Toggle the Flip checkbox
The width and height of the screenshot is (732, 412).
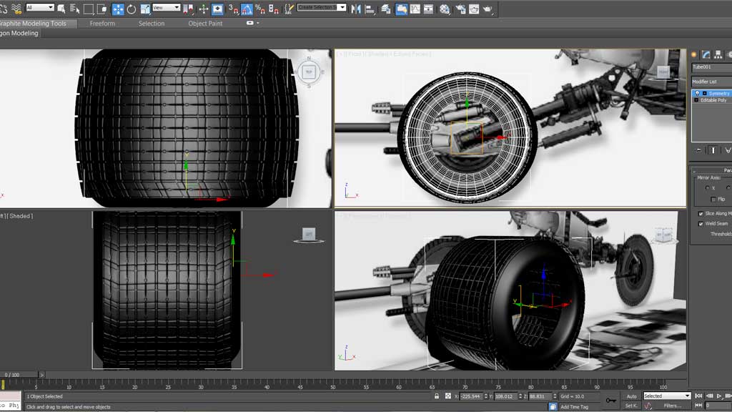(713, 200)
